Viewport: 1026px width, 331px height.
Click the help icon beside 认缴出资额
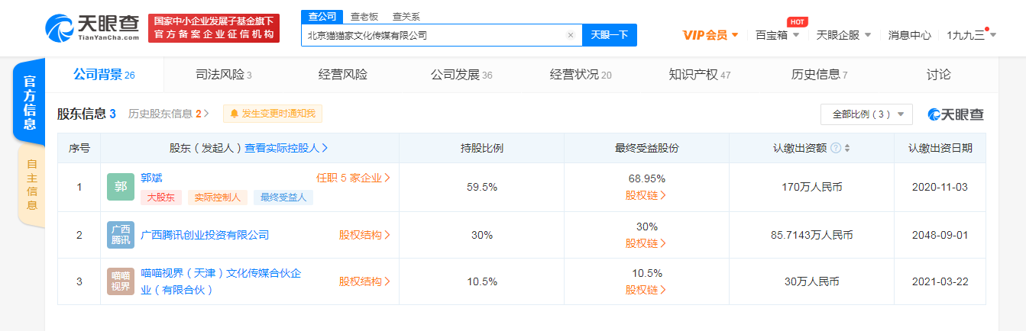[836, 148]
